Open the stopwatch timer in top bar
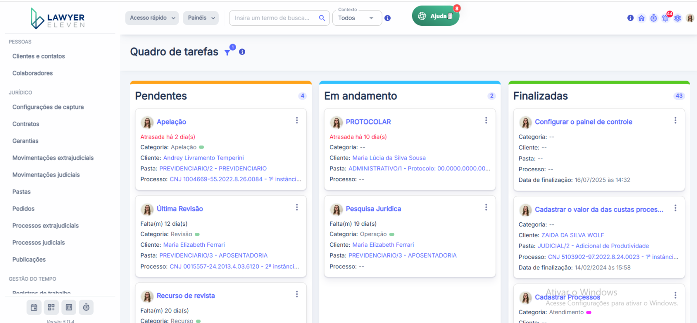 point(653,18)
